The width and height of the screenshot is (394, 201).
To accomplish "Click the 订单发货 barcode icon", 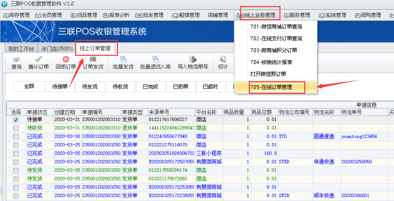I will [93, 60].
